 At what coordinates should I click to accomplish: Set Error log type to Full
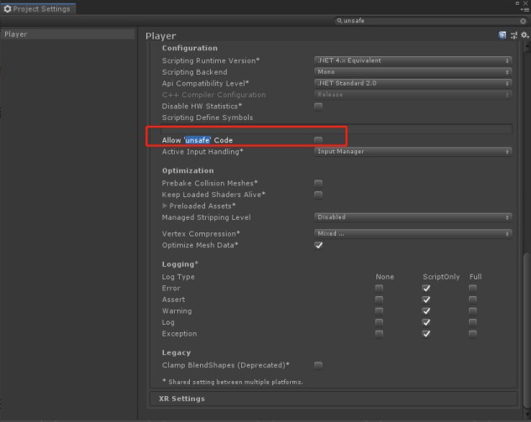point(472,288)
